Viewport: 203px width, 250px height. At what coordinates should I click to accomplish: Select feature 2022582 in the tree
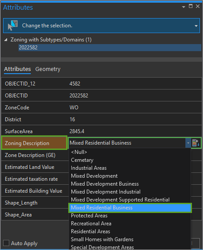[x=110, y=48]
